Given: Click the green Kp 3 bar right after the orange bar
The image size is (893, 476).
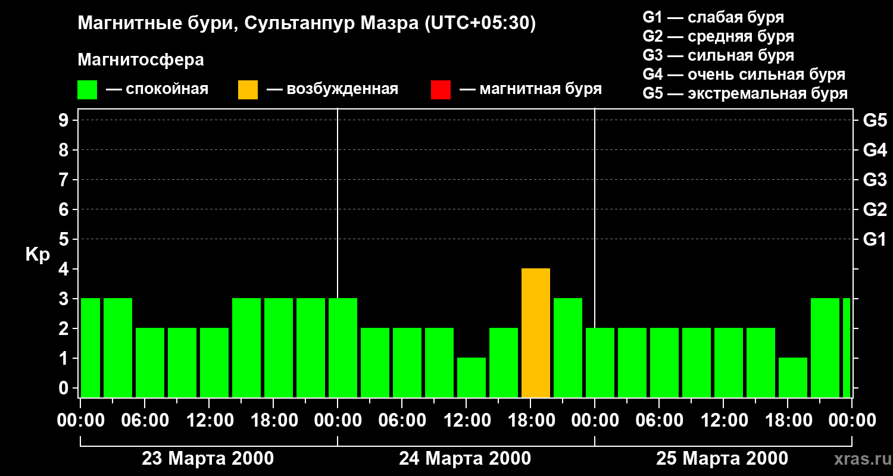Looking at the screenshot, I should pos(568,348).
